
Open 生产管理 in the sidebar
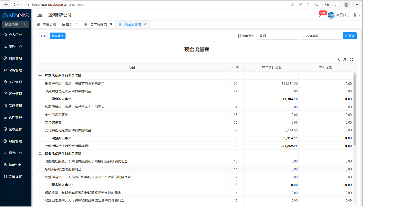point(16,82)
